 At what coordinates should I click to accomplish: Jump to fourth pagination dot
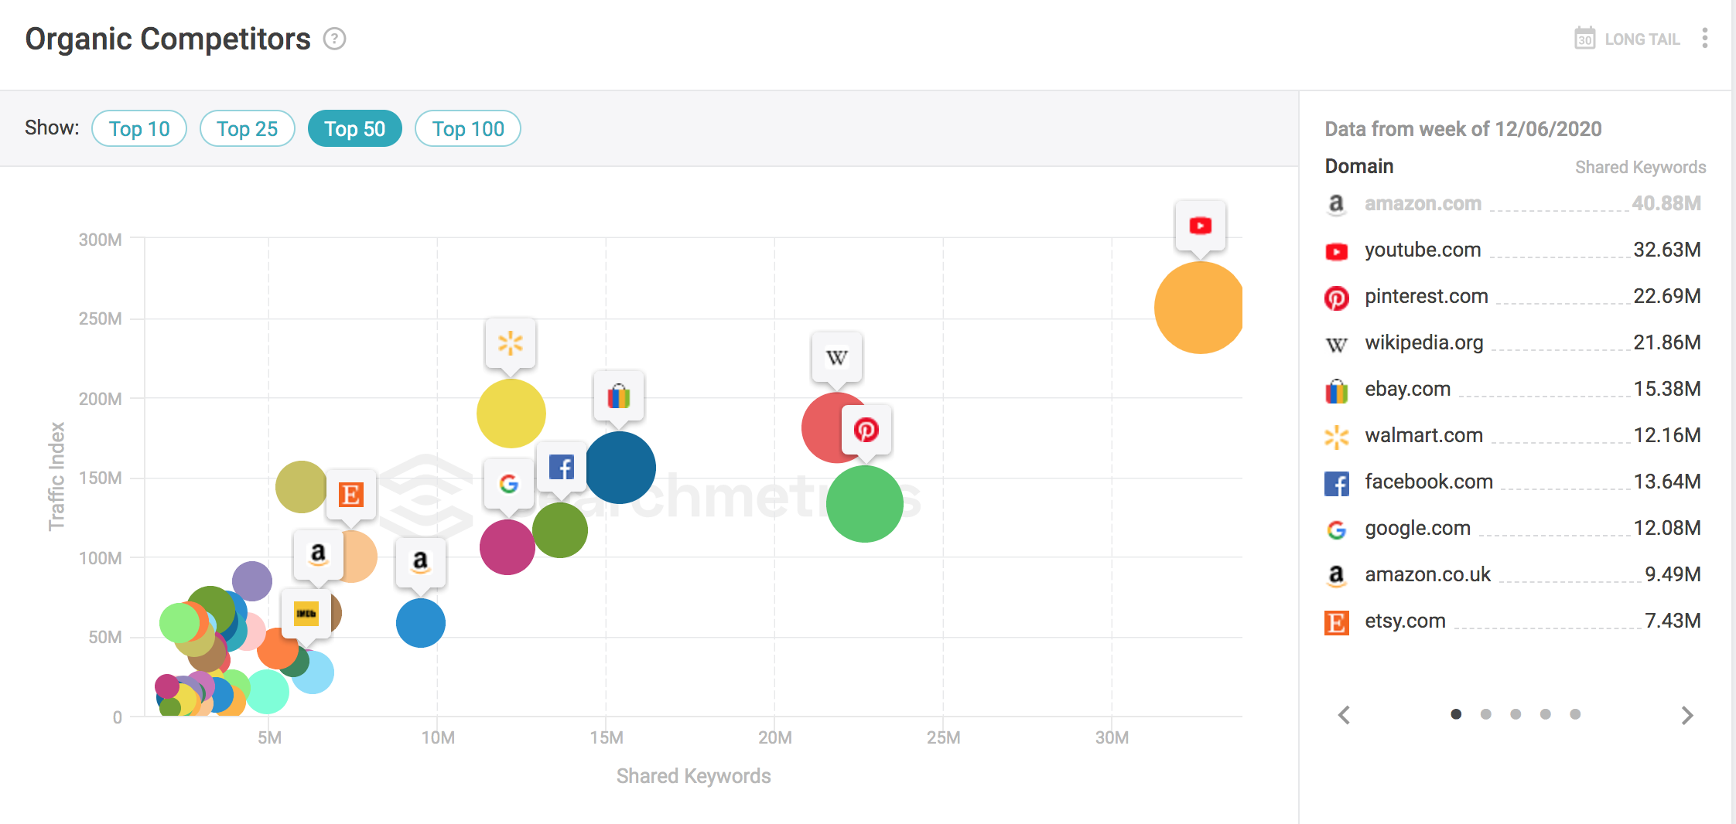tap(1545, 714)
